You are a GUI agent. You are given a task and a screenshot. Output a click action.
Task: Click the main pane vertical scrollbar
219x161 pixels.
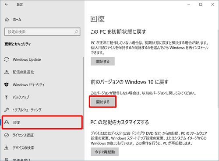coord(218,69)
